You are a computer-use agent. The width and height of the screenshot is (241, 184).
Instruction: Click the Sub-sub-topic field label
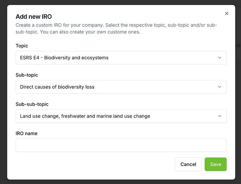point(31,104)
